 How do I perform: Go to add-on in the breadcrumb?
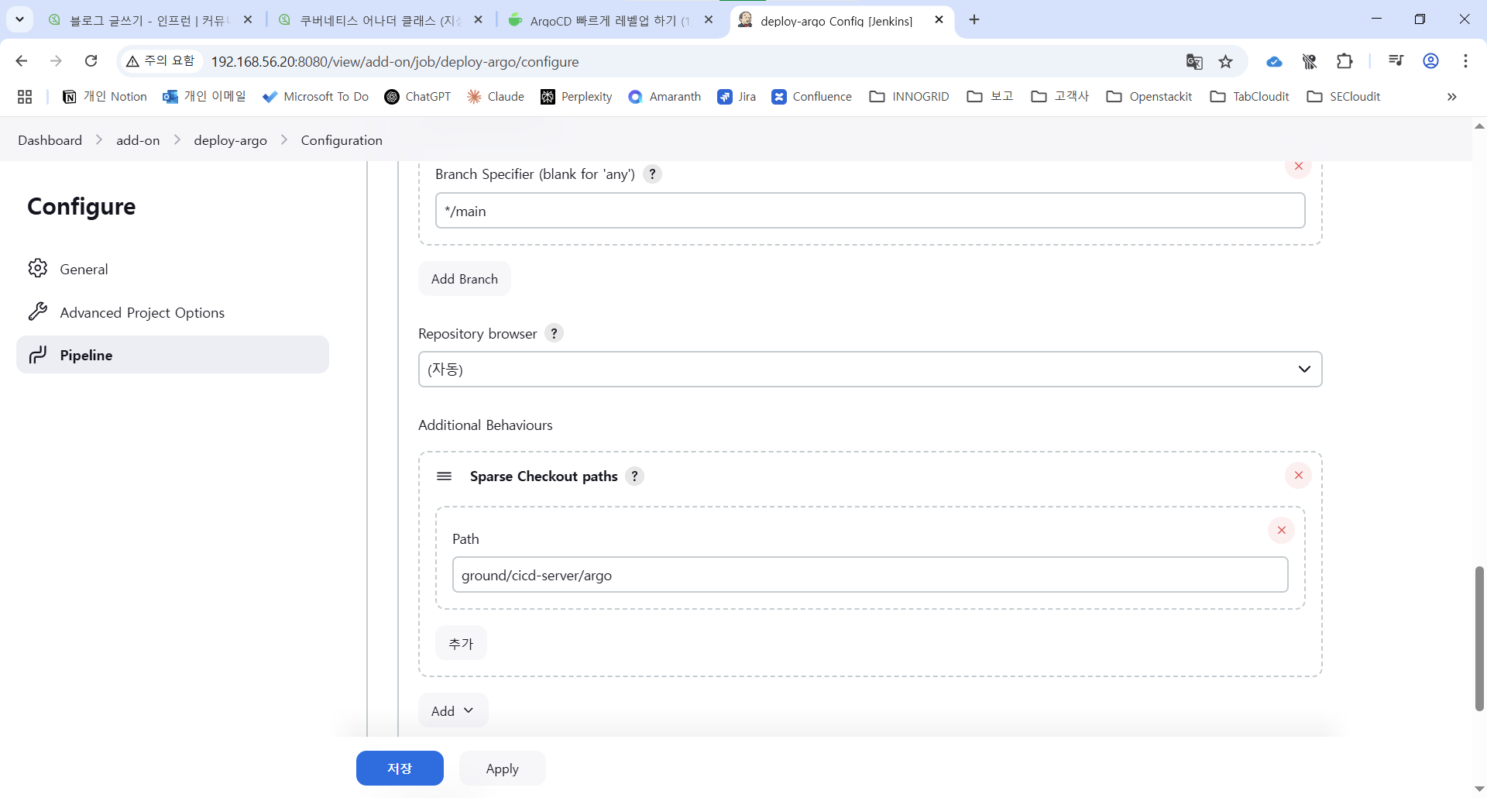click(x=138, y=140)
